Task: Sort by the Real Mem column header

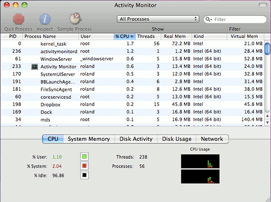Action: point(176,36)
